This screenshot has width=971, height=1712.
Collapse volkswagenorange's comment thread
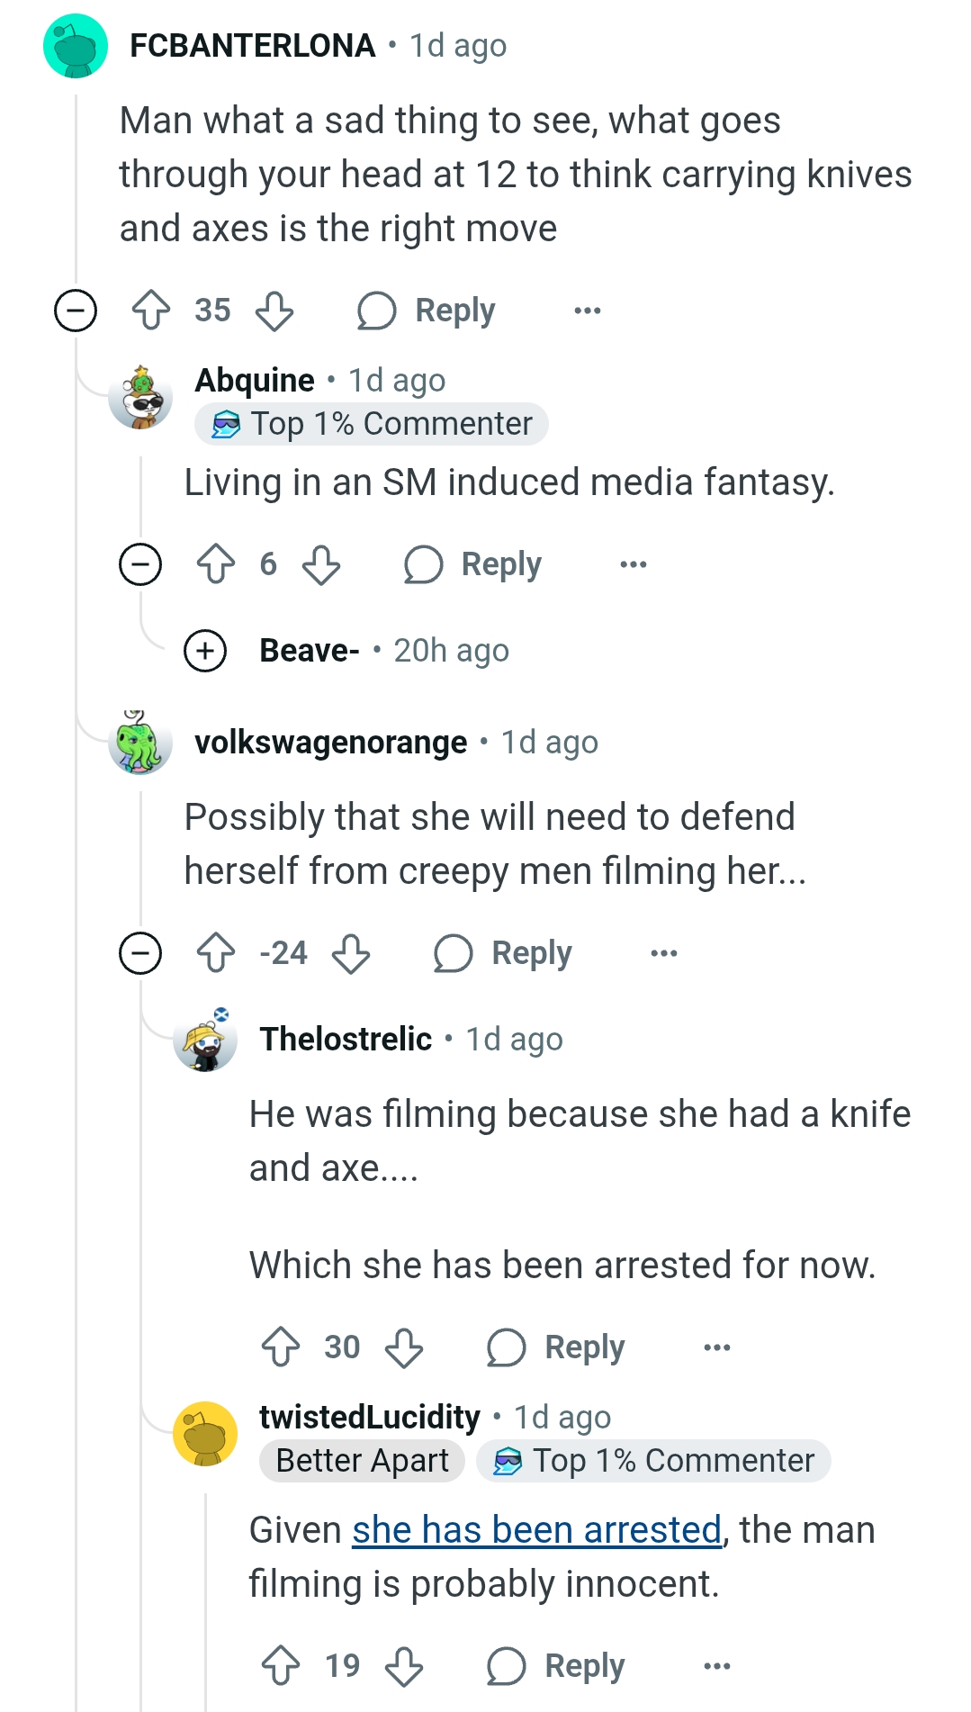coord(140,953)
